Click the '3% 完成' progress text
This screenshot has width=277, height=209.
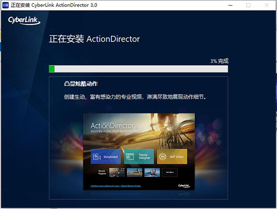[219, 61]
